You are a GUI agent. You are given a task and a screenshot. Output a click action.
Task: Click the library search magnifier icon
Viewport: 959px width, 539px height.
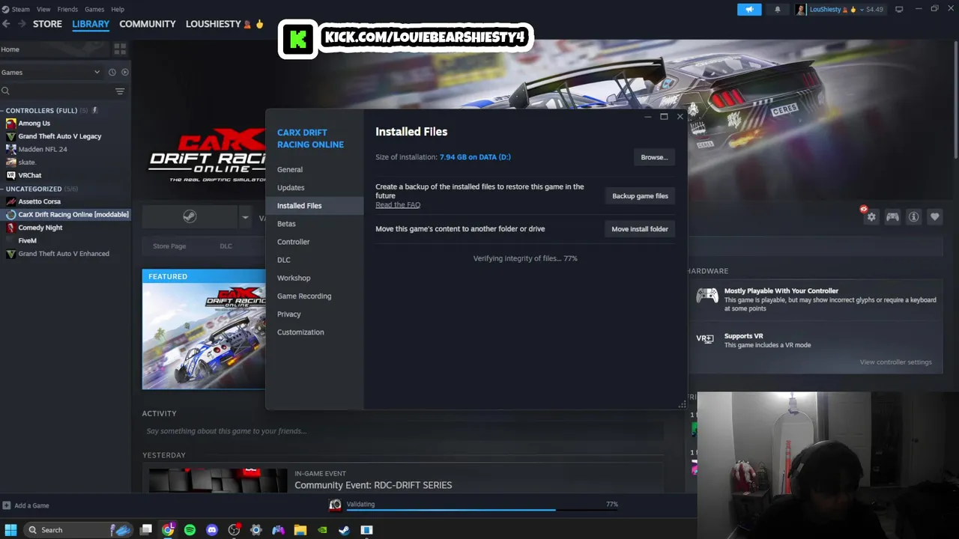5,91
